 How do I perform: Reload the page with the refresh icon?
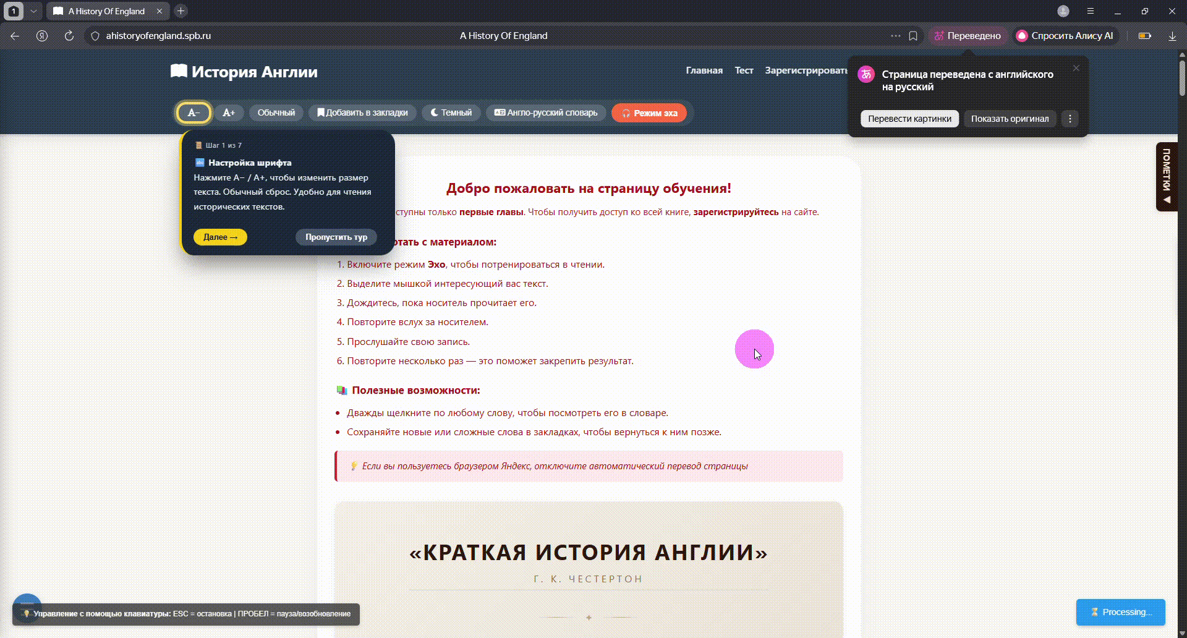69,36
